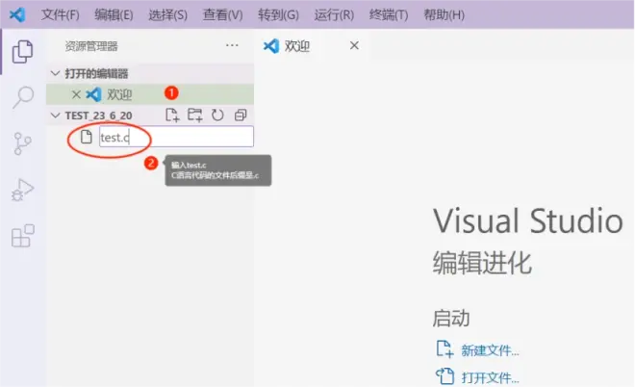
Task: Open the 文件(F) menu
Action: pyautogui.click(x=60, y=15)
